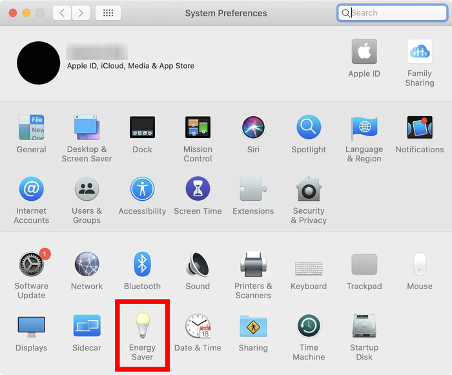Screen dimensions: 452x375
Task: Click Apple ID, iCloud, Media & App Store text
Action: point(130,66)
